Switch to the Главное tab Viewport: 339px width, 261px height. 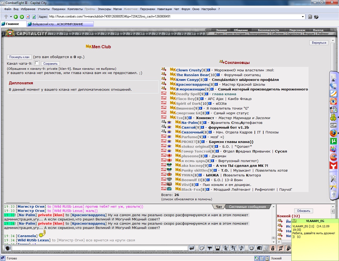click(x=13, y=24)
